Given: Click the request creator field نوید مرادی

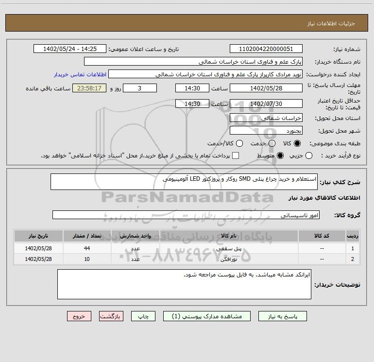Looking at the screenshot, I should click(x=205, y=74).
